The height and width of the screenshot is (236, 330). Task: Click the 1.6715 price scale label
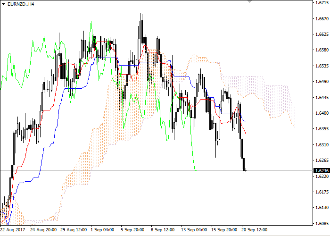[x=322, y=3]
